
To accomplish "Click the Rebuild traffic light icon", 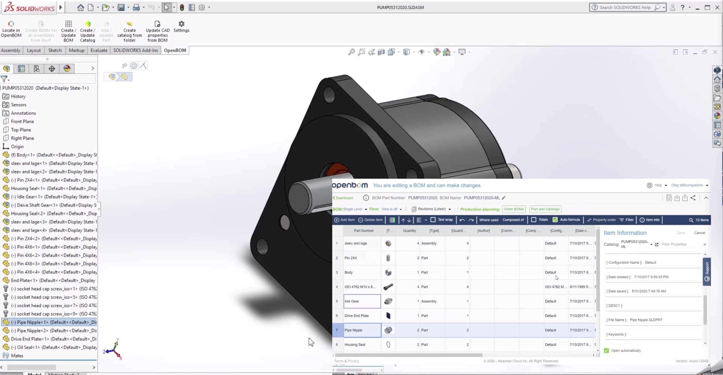I will (x=182, y=7).
